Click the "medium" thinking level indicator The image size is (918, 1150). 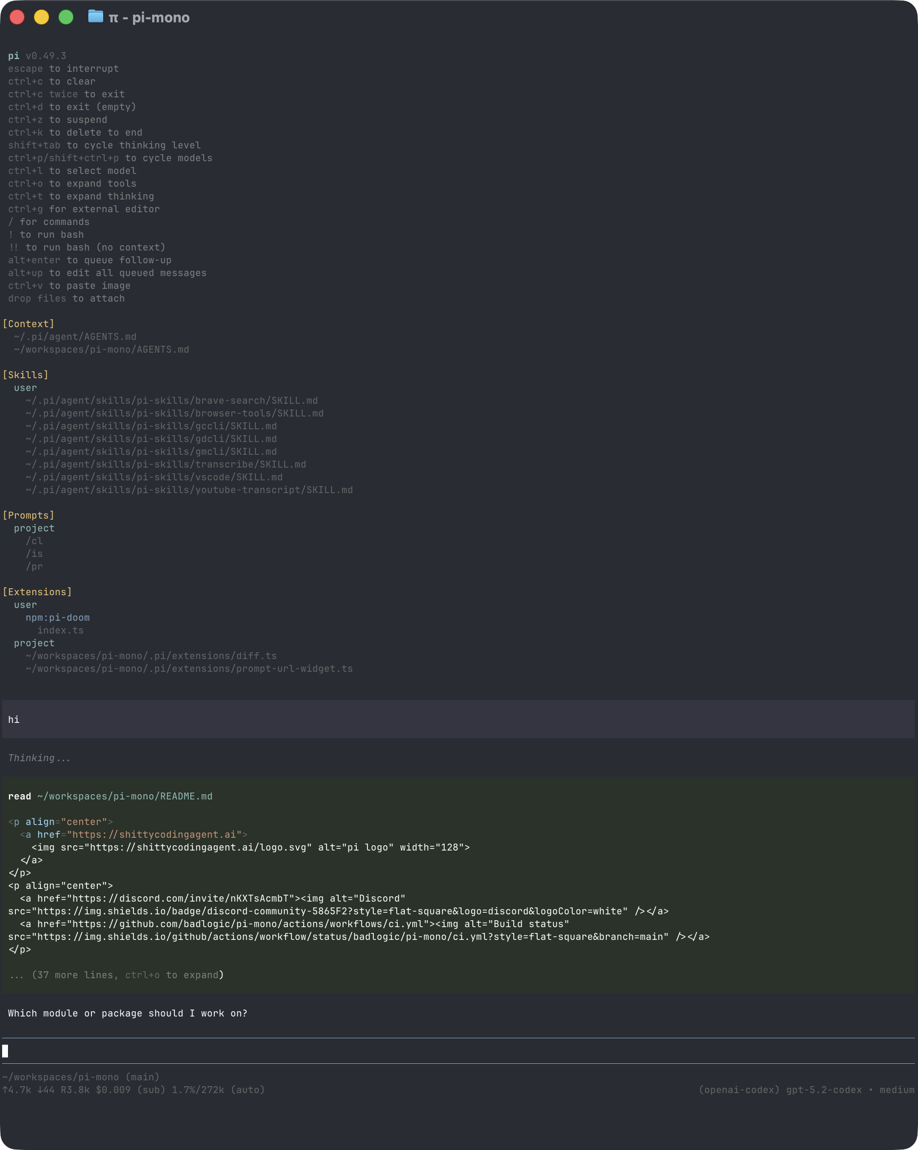(x=897, y=1090)
